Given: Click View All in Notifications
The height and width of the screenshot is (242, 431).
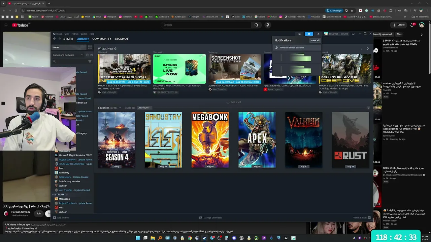Looking at the screenshot, I should tap(315, 40).
